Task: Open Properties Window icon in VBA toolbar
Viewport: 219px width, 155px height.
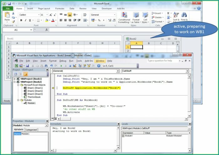Action: click(x=84, y=66)
